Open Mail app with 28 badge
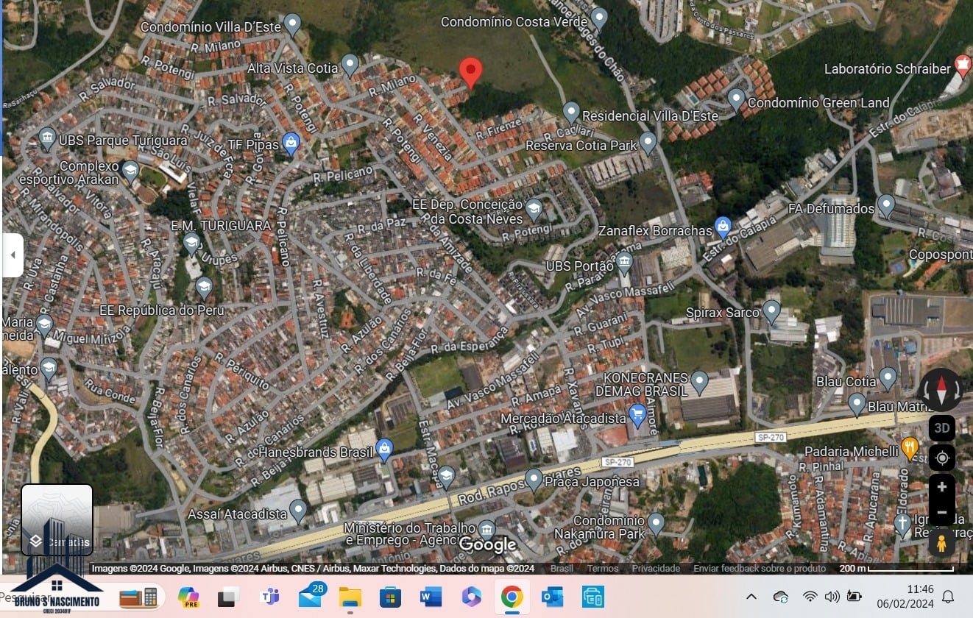The image size is (973, 618). point(311,595)
